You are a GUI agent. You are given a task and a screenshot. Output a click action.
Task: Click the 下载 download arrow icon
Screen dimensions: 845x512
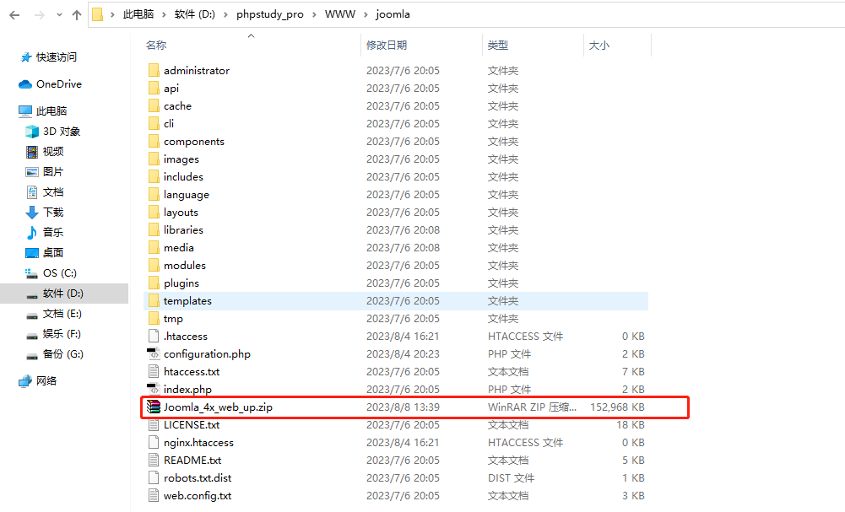(32, 213)
